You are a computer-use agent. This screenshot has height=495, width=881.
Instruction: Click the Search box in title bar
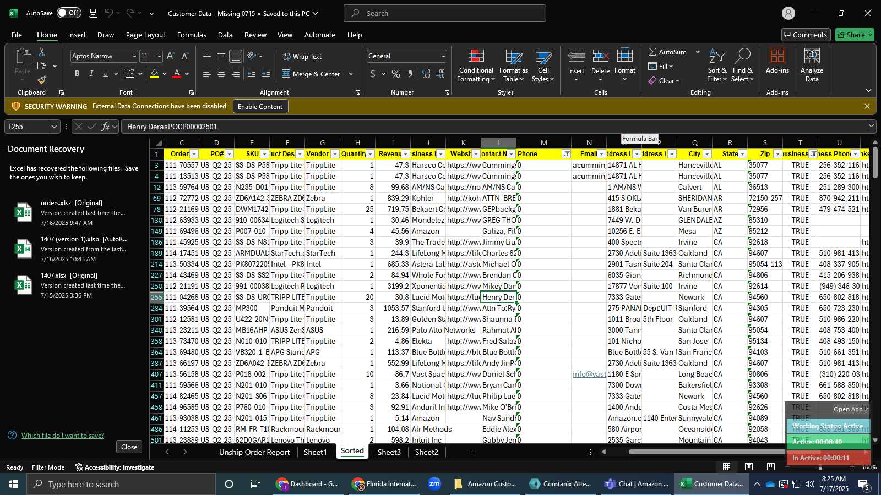point(445,13)
